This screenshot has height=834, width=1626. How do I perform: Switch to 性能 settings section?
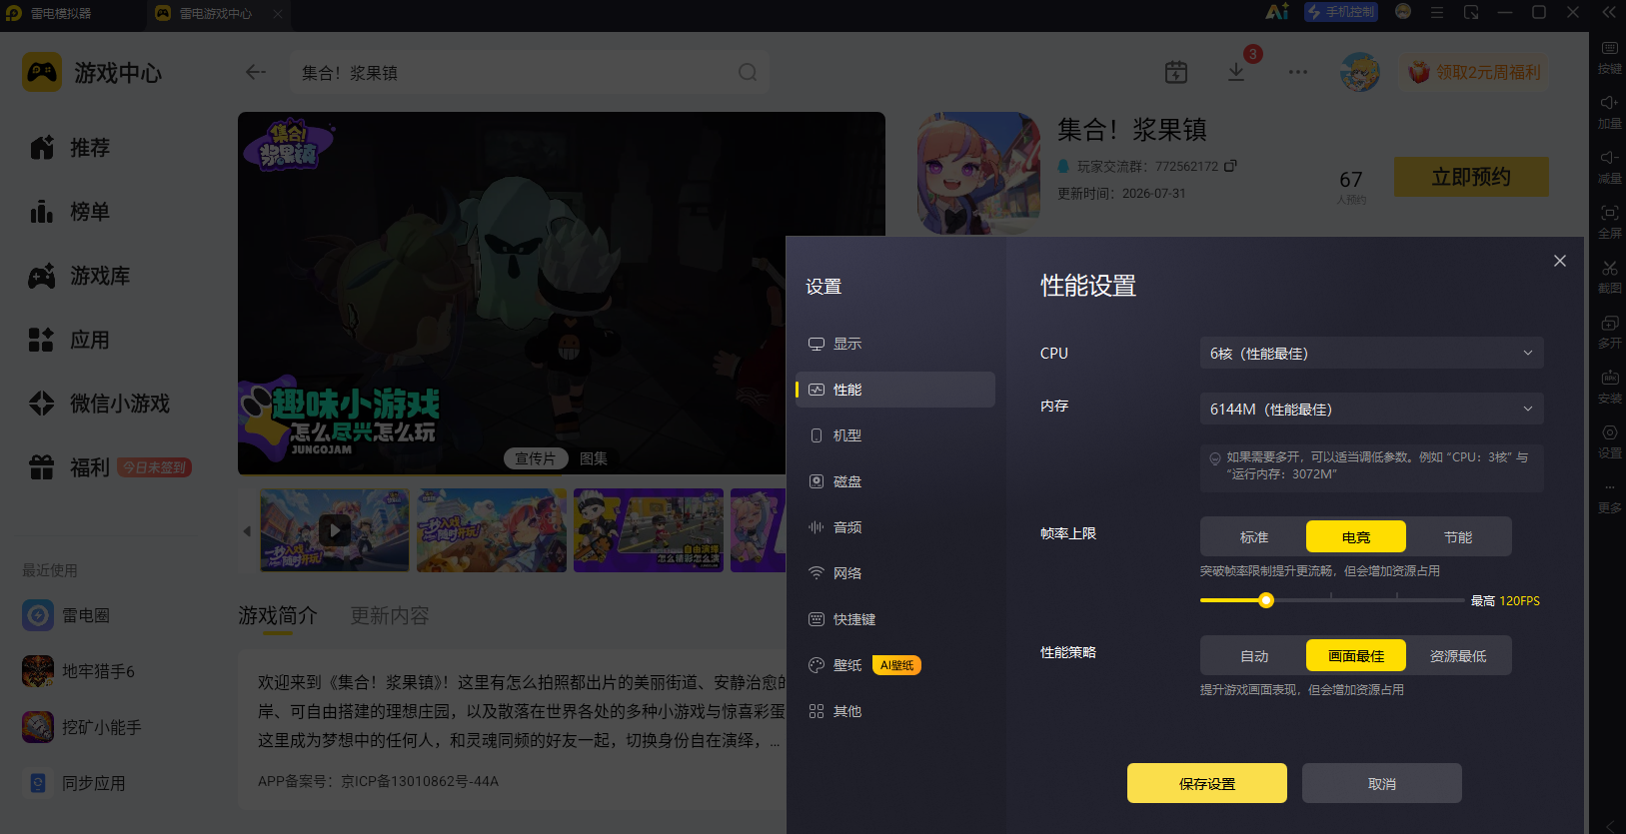[895, 390]
